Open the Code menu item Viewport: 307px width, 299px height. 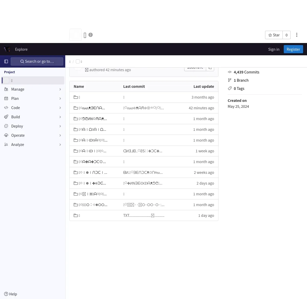(33, 108)
